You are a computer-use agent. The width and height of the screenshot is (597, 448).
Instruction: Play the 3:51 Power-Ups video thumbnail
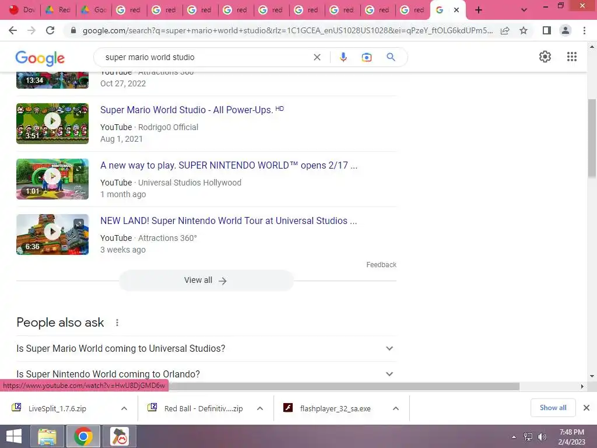pyautogui.click(x=52, y=124)
